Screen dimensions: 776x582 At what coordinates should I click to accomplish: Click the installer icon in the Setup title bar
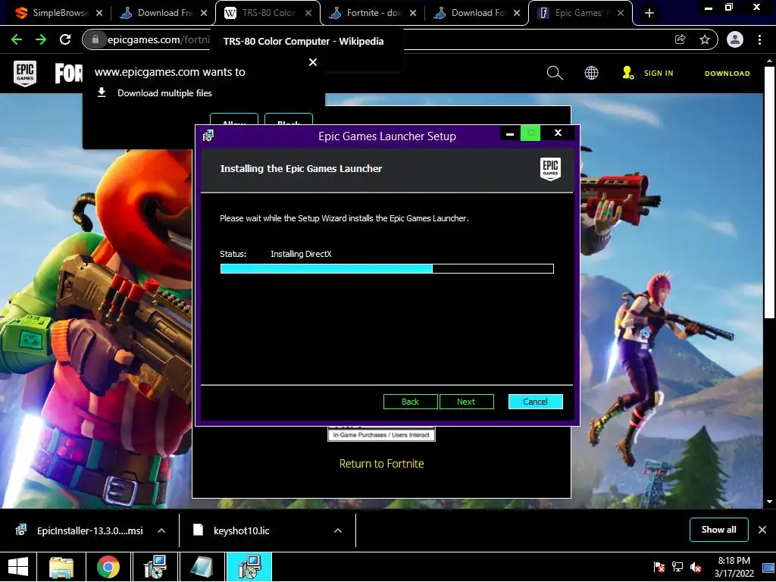coord(208,135)
